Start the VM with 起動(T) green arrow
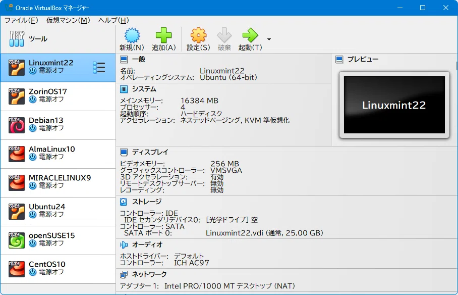Screen dimensions: 458x295 pyautogui.click(x=250, y=35)
